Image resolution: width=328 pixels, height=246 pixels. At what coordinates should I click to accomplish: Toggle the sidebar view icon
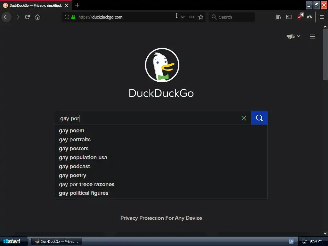point(289,17)
